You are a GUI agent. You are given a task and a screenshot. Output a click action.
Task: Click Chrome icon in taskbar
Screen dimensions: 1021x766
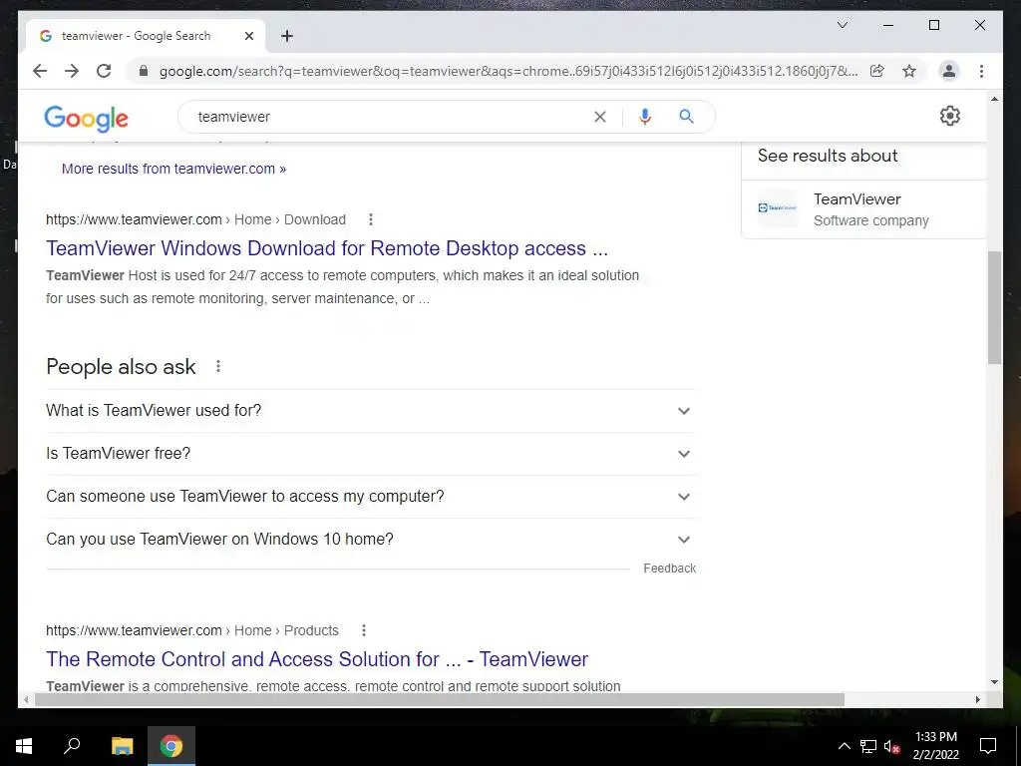click(171, 746)
